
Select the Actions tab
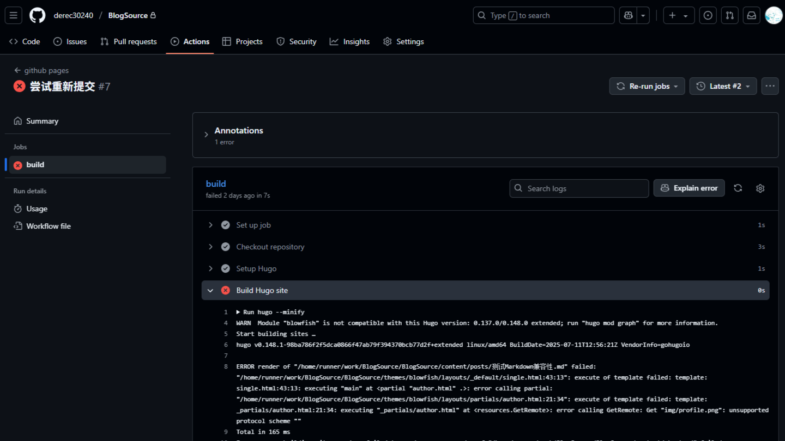[190, 41]
